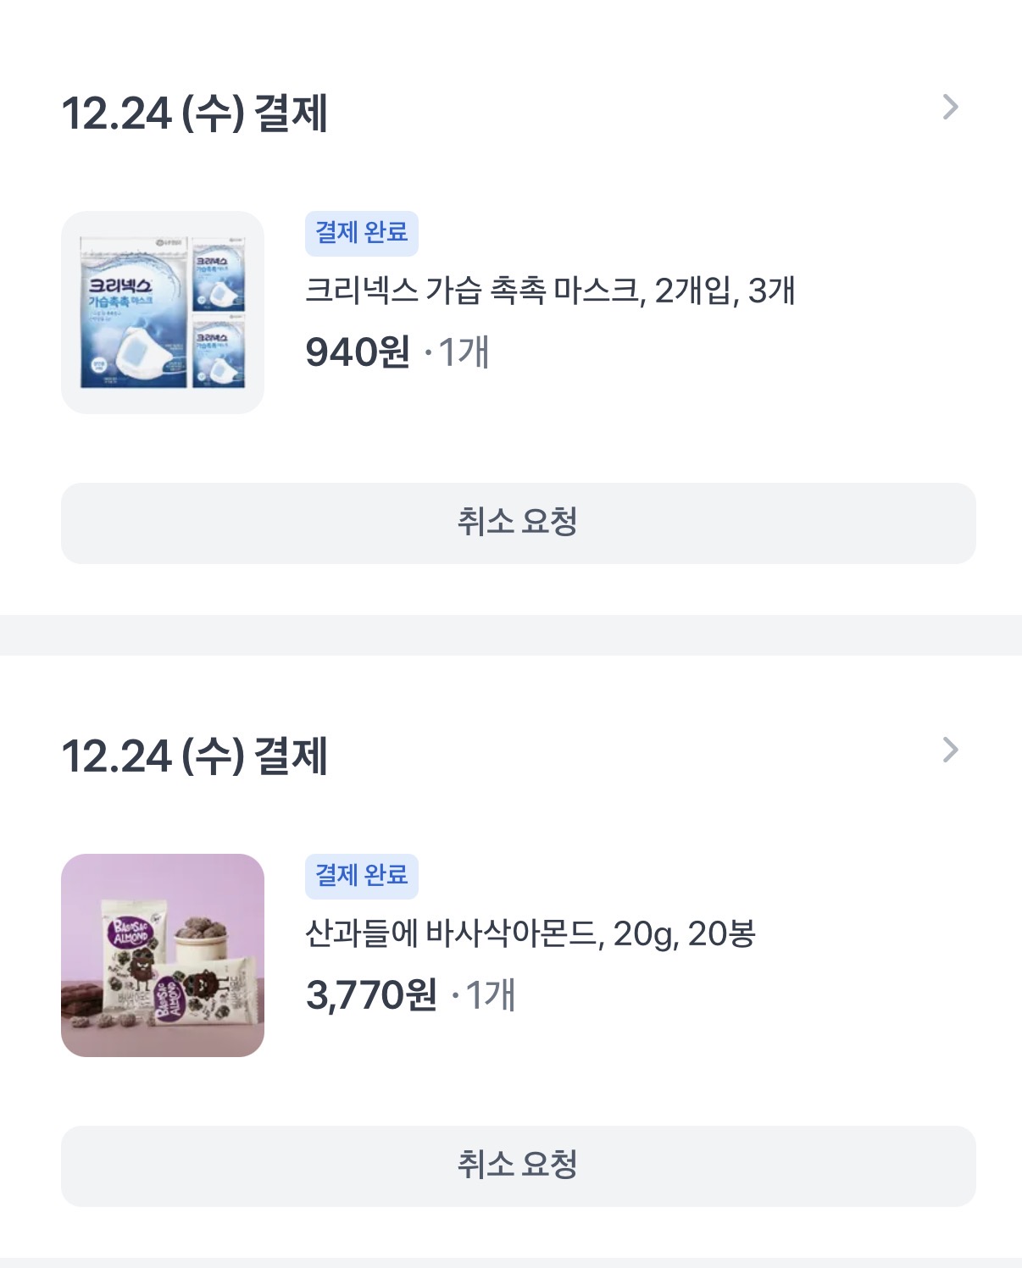Open details chevron for almond snack order
1022x1268 pixels.
click(x=950, y=750)
